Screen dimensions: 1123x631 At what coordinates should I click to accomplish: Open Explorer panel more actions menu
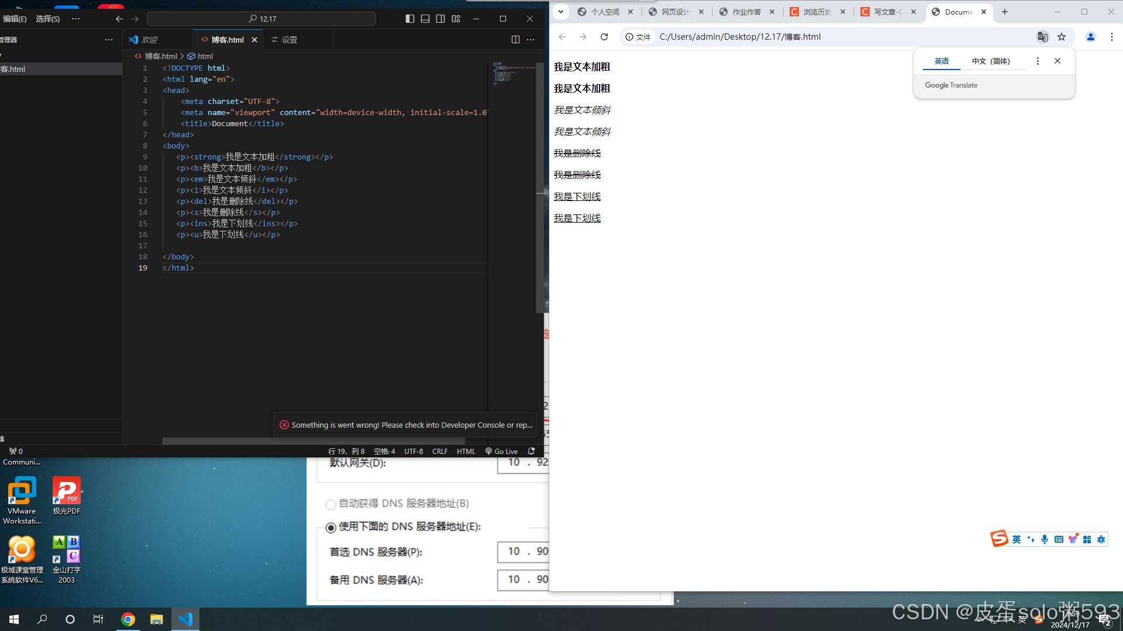click(108, 40)
